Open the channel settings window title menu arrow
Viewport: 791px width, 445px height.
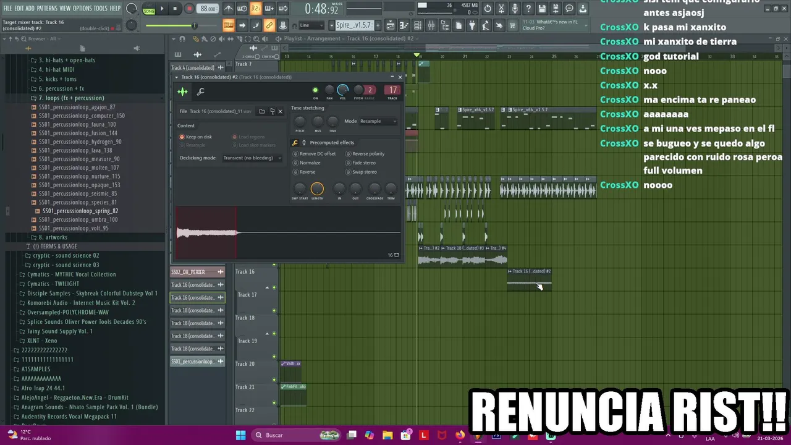(177, 77)
